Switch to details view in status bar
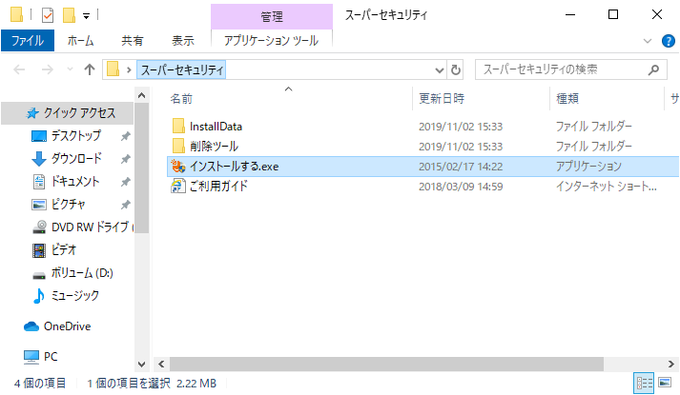The width and height of the screenshot is (680, 395). click(644, 383)
